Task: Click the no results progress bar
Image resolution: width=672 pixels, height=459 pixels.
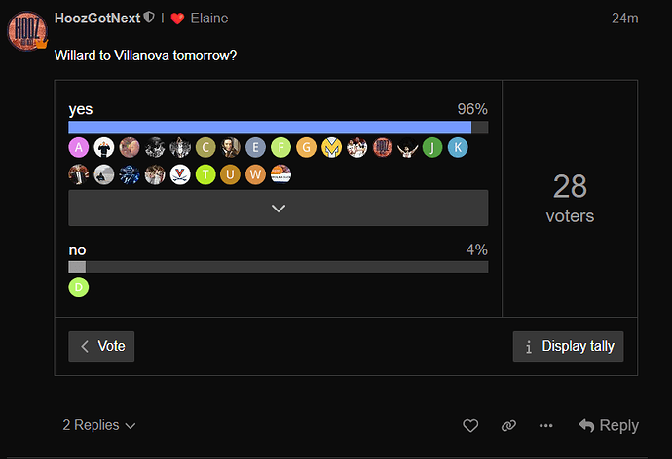Action: coord(279,267)
